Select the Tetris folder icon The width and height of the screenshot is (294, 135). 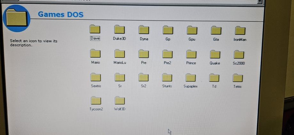(x=238, y=78)
